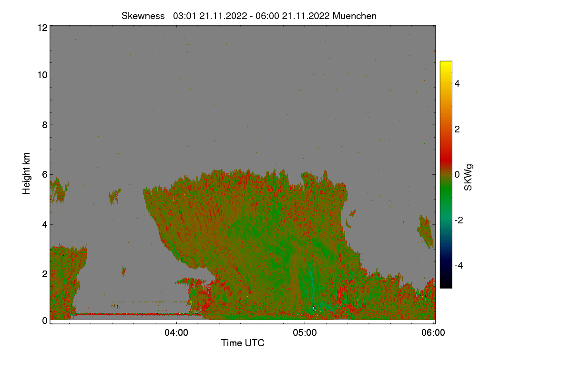This screenshot has height=381, width=572.
Task: Click the height tick label '10'
Action: 42,75
